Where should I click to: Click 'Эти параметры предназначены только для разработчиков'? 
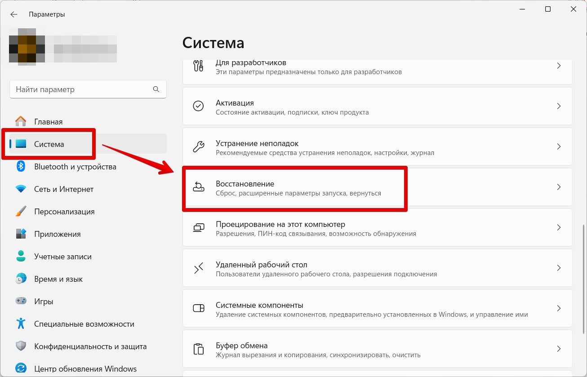tap(309, 72)
